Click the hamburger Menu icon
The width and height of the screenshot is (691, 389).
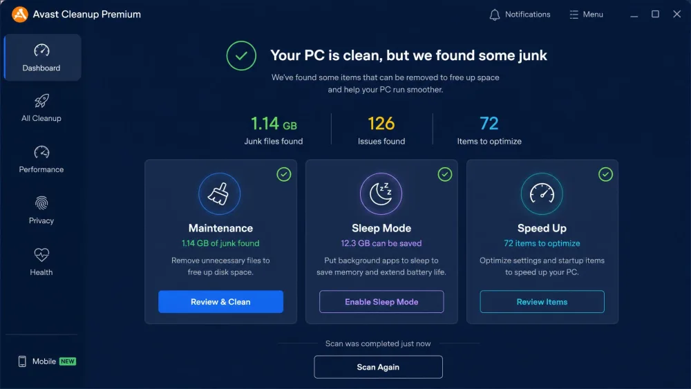(574, 15)
